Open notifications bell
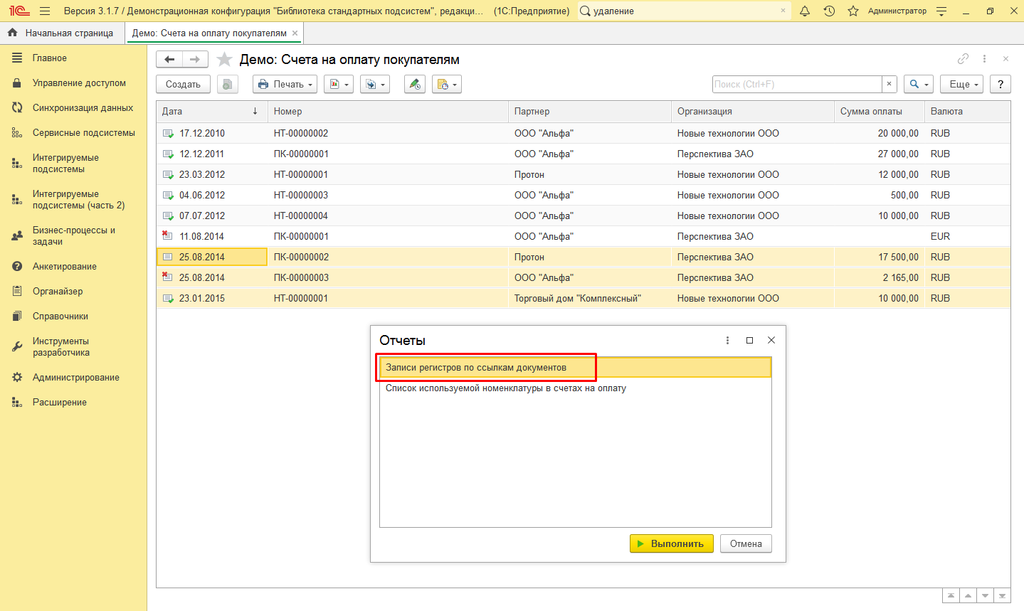The height and width of the screenshot is (611, 1024). pos(805,11)
